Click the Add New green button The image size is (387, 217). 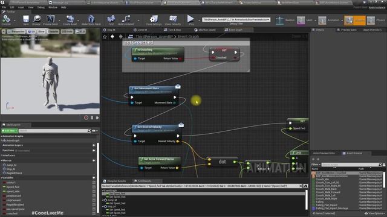10,131
